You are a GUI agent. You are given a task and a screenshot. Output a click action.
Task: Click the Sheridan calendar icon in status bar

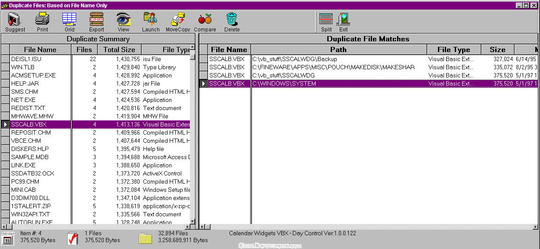(7, 238)
